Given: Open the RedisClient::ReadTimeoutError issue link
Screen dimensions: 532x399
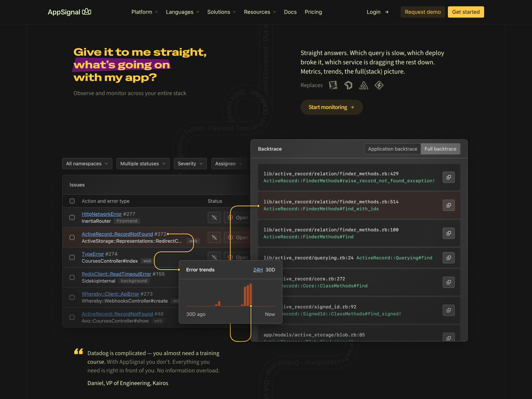Looking at the screenshot, I should coord(116,274).
